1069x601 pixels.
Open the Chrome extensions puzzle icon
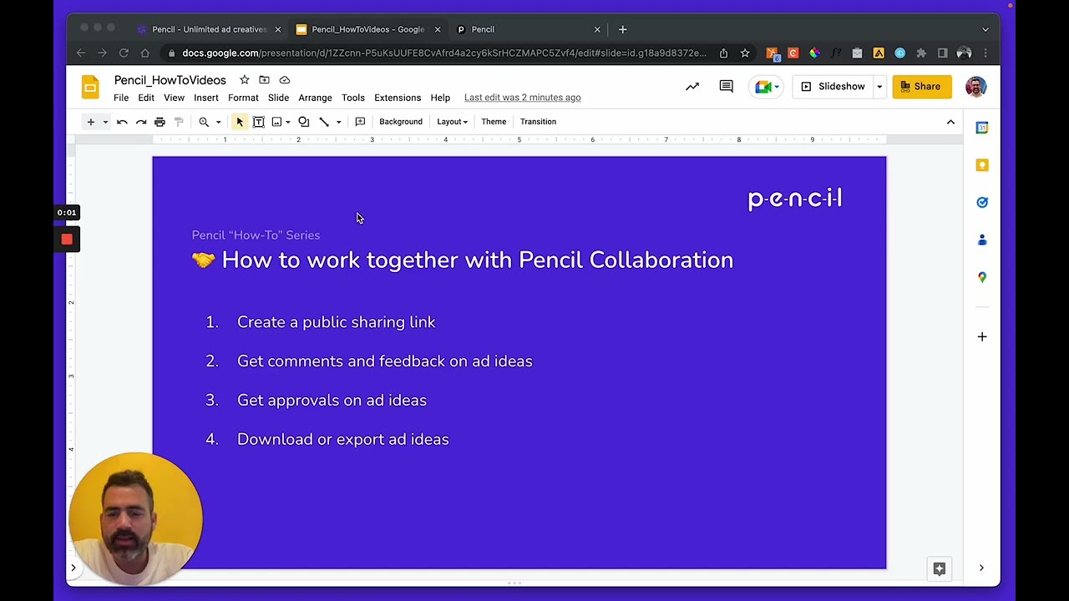pyautogui.click(x=921, y=53)
